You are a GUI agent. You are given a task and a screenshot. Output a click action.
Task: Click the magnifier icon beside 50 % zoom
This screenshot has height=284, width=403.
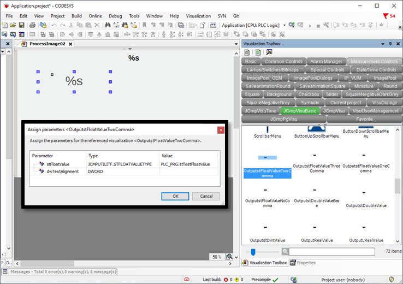229,257
